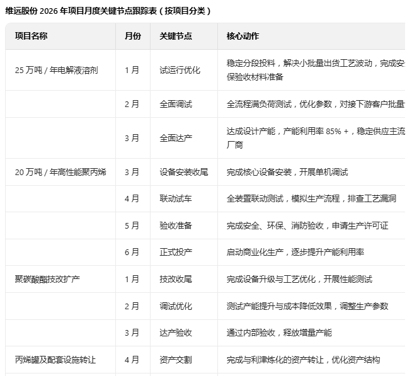Image resolution: width=412 pixels, height=376 pixels.
Task: Click the text 完成核心设备安装，开展单机调试
Action: coord(287,172)
